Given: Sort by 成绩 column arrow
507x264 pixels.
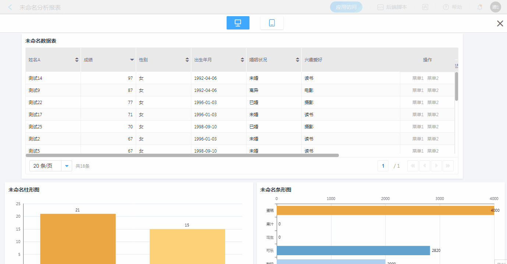Looking at the screenshot, I should pos(132,60).
